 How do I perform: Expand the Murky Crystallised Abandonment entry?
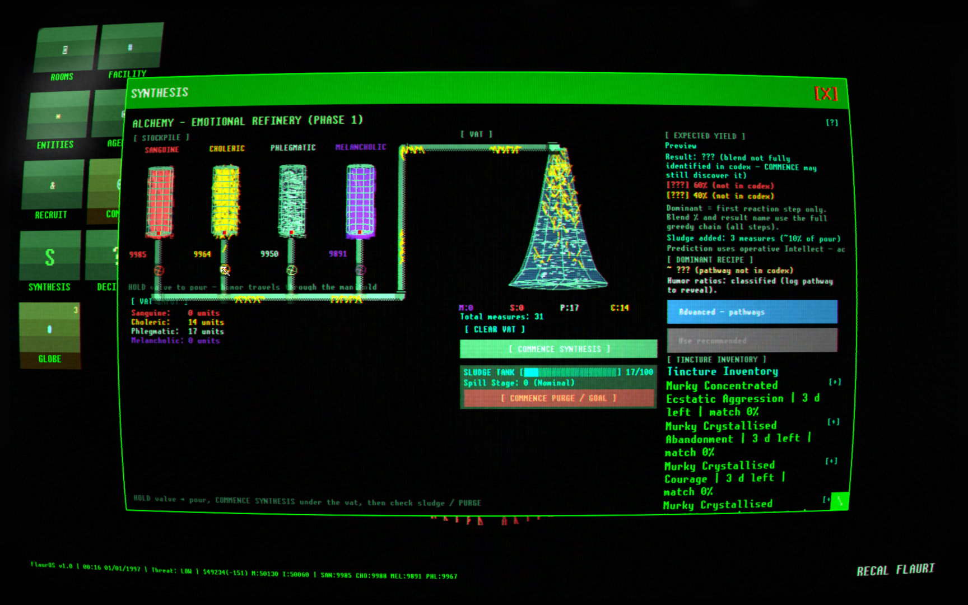click(834, 422)
